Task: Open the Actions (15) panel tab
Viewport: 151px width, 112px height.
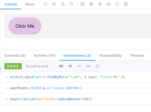Action: point(44,55)
